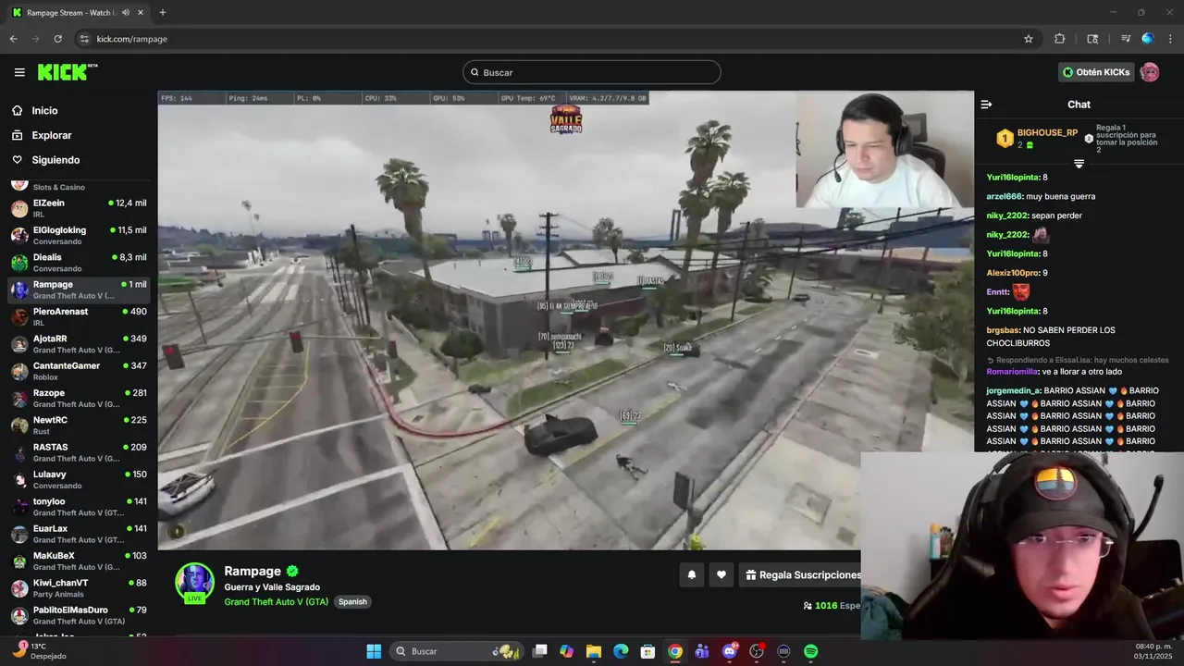The width and height of the screenshot is (1184, 666).
Task: View site information icon in the address bar
Action: coord(84,39)
